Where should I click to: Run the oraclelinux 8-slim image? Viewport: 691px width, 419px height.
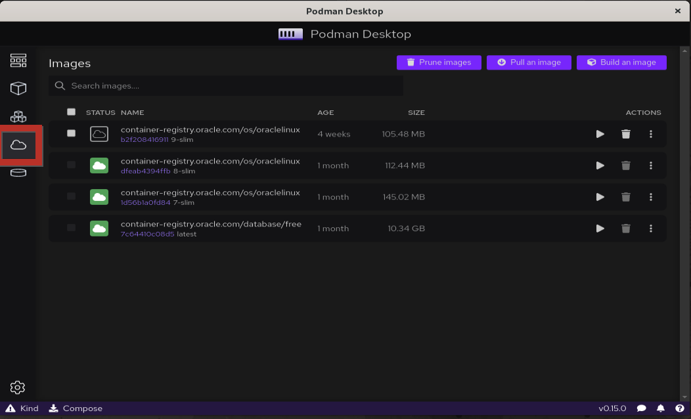coord(600,165)
